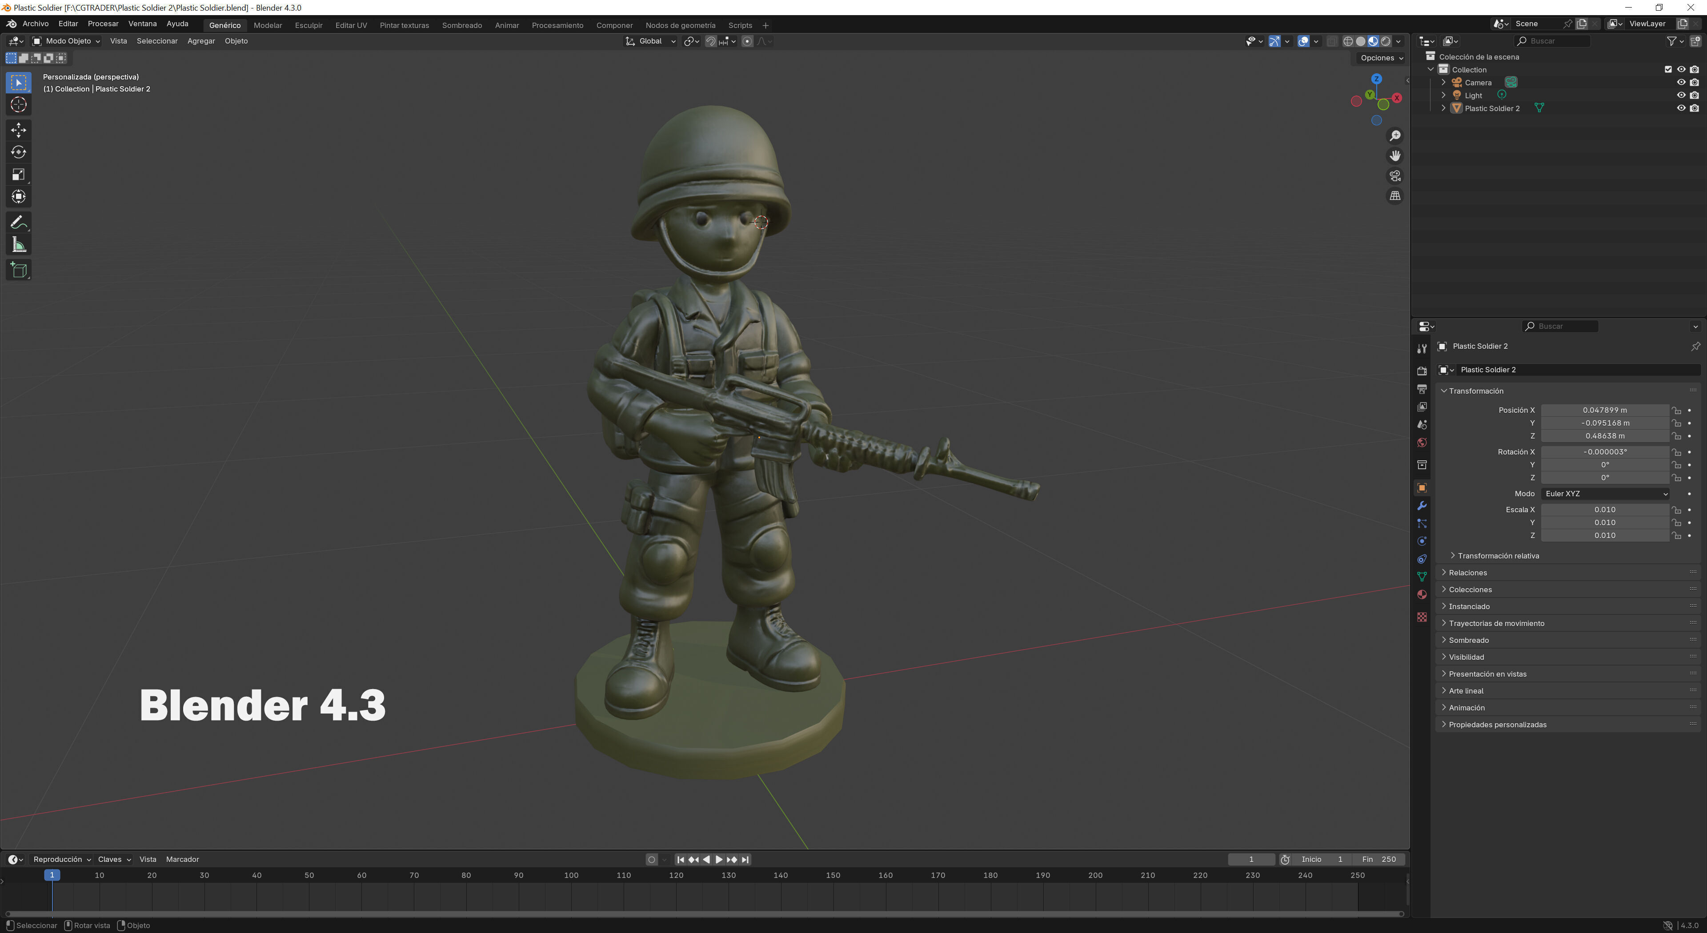Switch to the Sombreado workspace tab
This screenshot has height=933, width=1707.
[x=462, y=25]
